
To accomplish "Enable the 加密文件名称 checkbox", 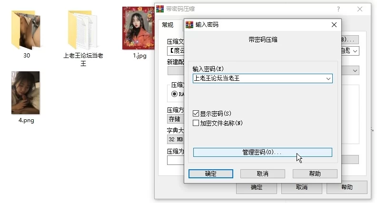I will pos(196,123).
